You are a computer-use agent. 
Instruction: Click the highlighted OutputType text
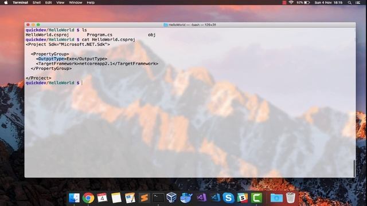(51, 58)
